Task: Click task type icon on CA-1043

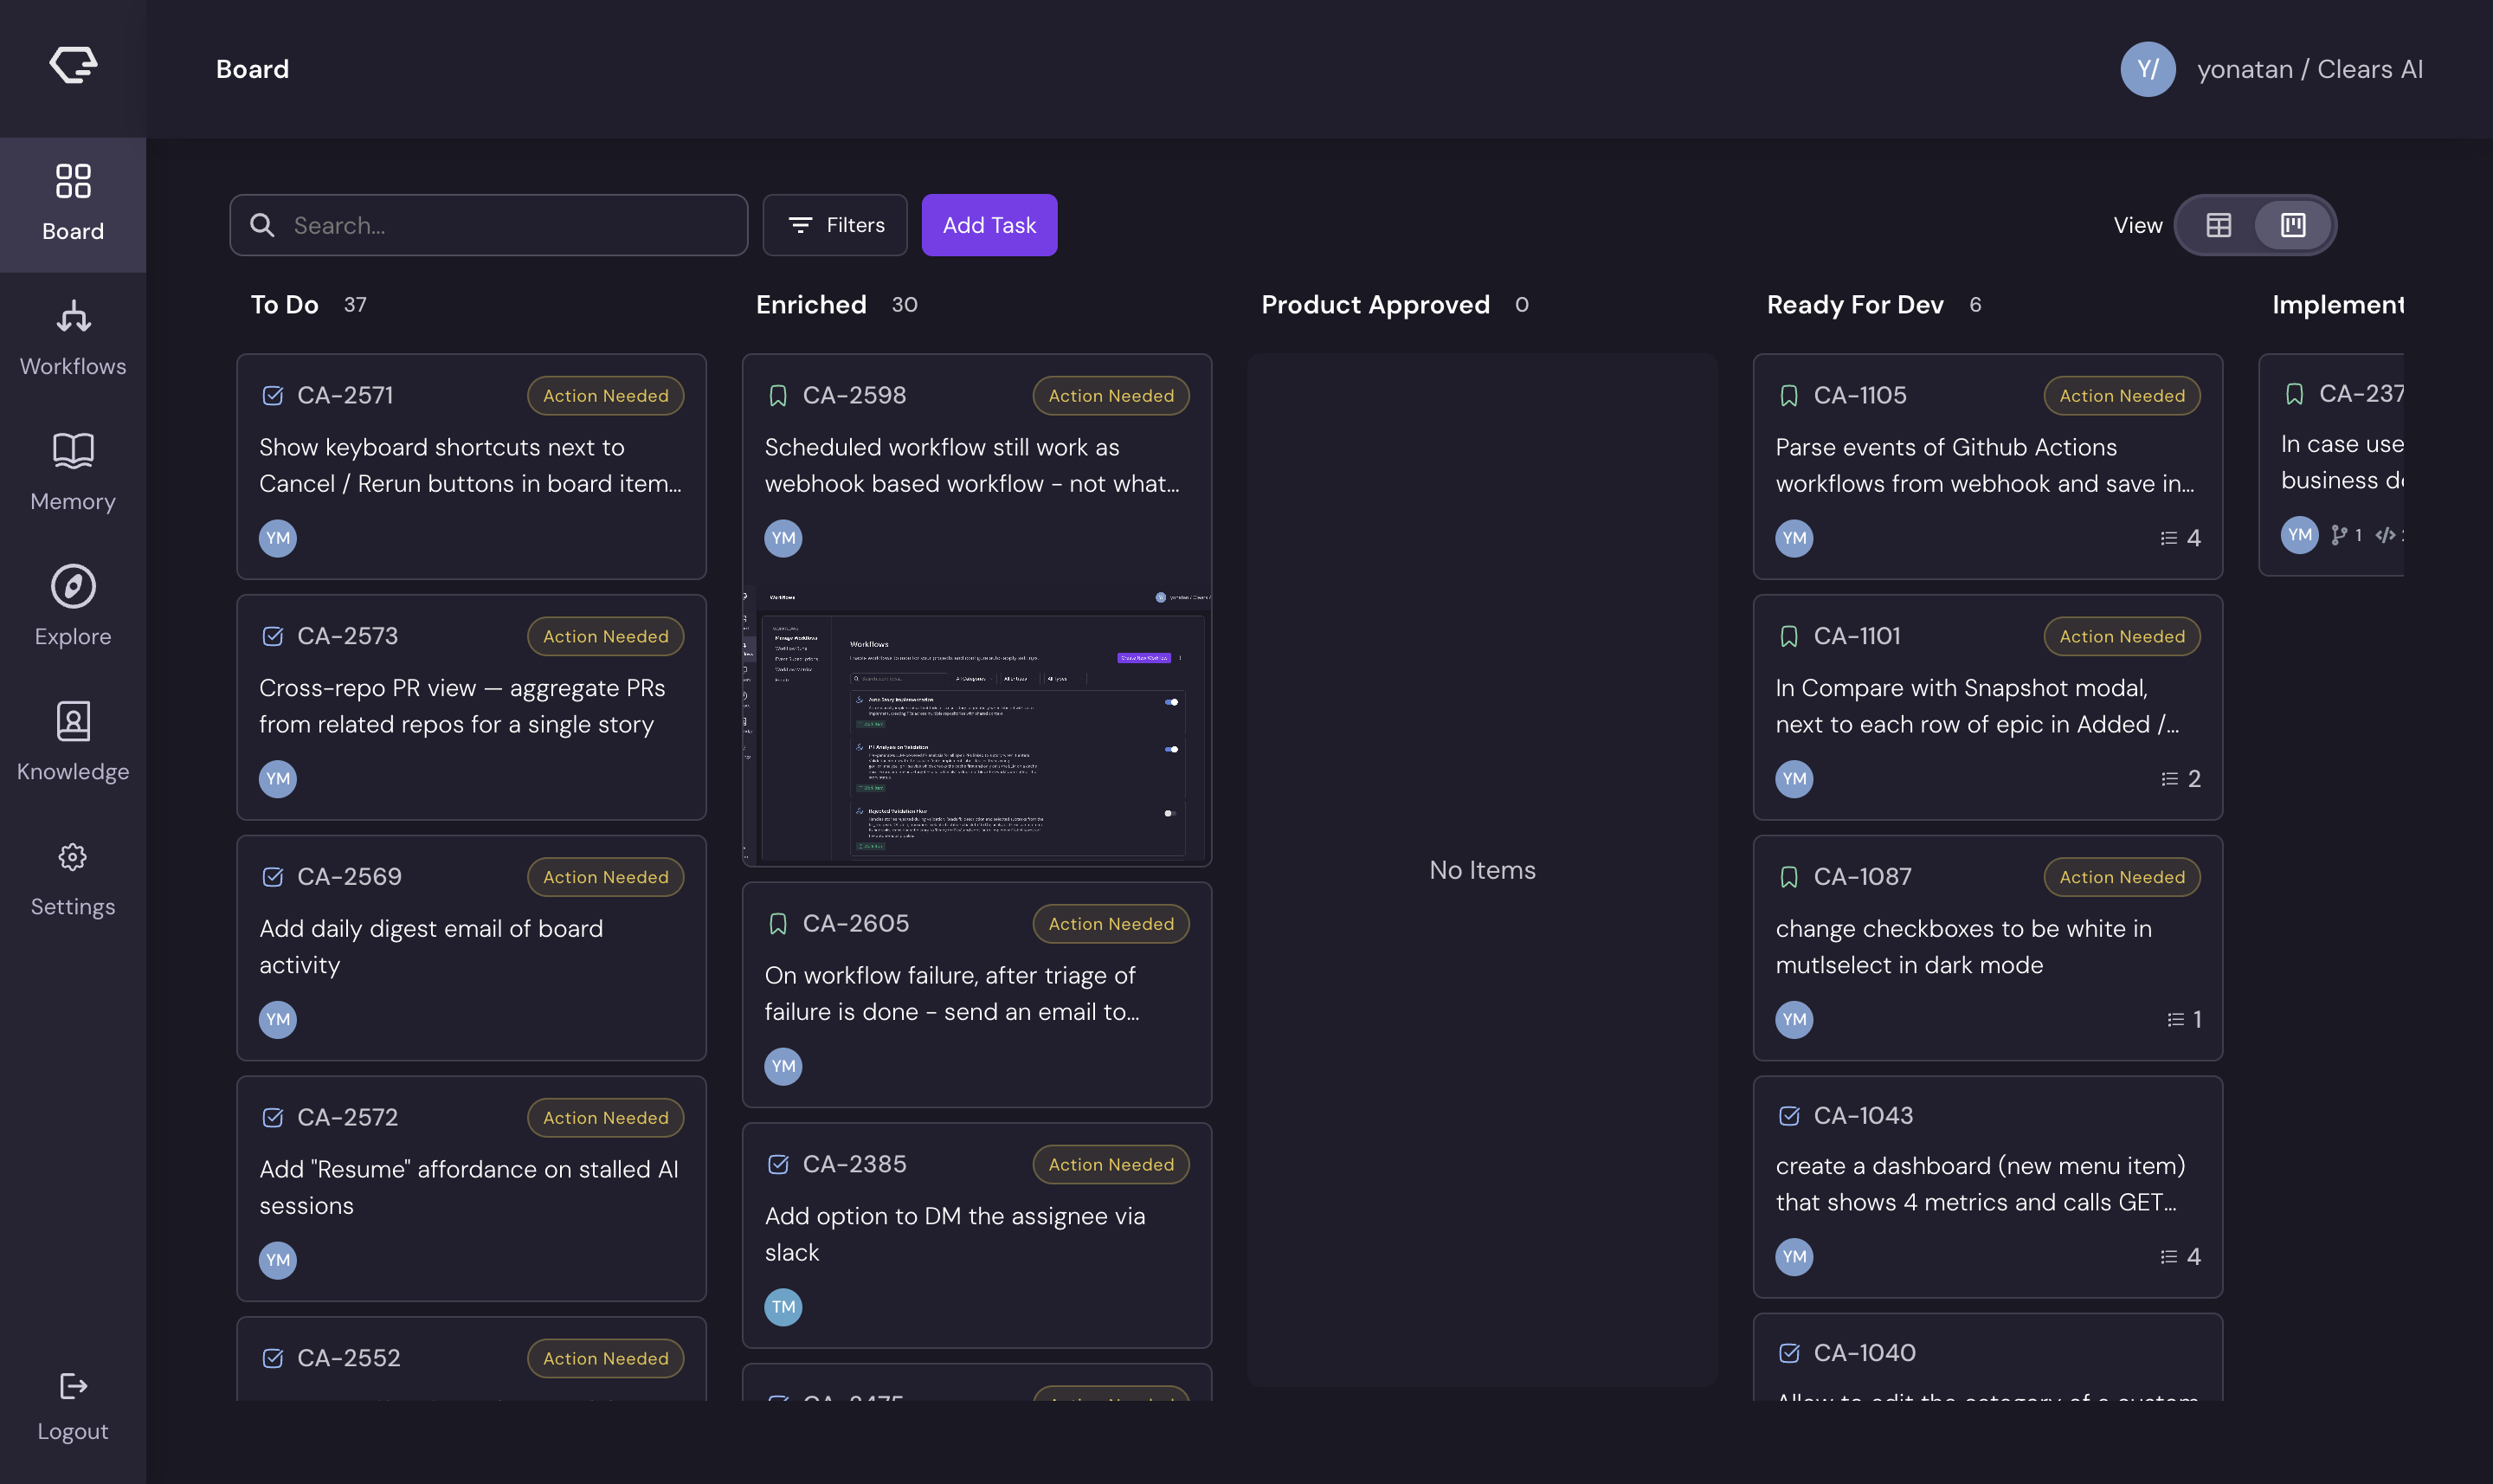Action: coord(1789,1116)
